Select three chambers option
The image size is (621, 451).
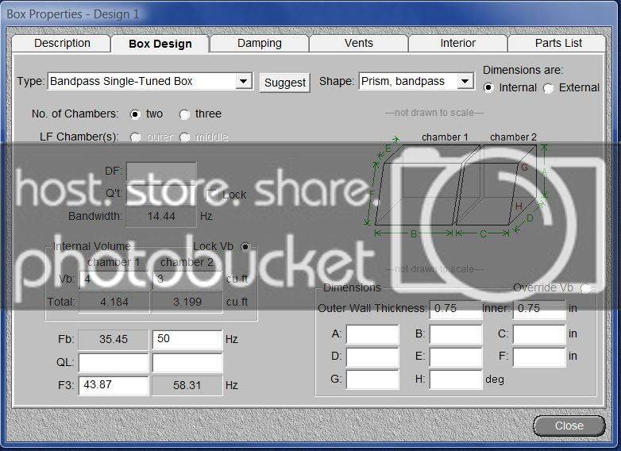pyautogui.click(x=184, y=114)
